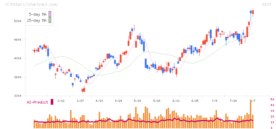Screen dimensions: 276x129
Task: Click the 3/12 date axis label
Action: coord(61,101)
